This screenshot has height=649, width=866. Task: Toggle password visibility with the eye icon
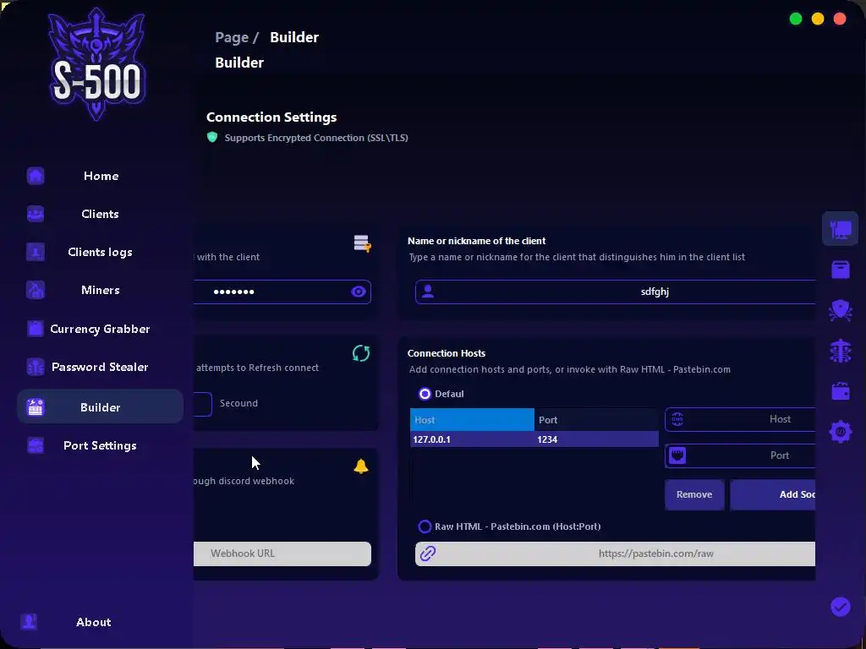[359, 292]
